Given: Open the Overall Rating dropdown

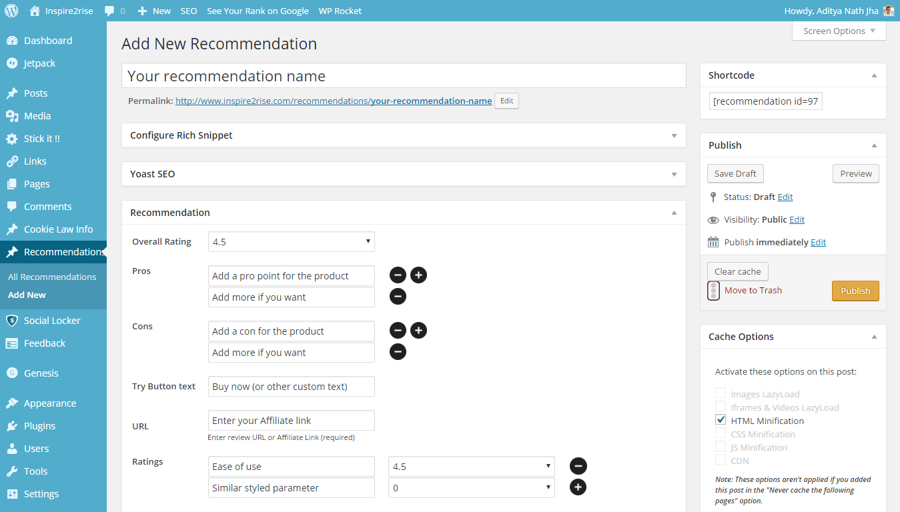Looking at the screenshot, I should (291, 242).
